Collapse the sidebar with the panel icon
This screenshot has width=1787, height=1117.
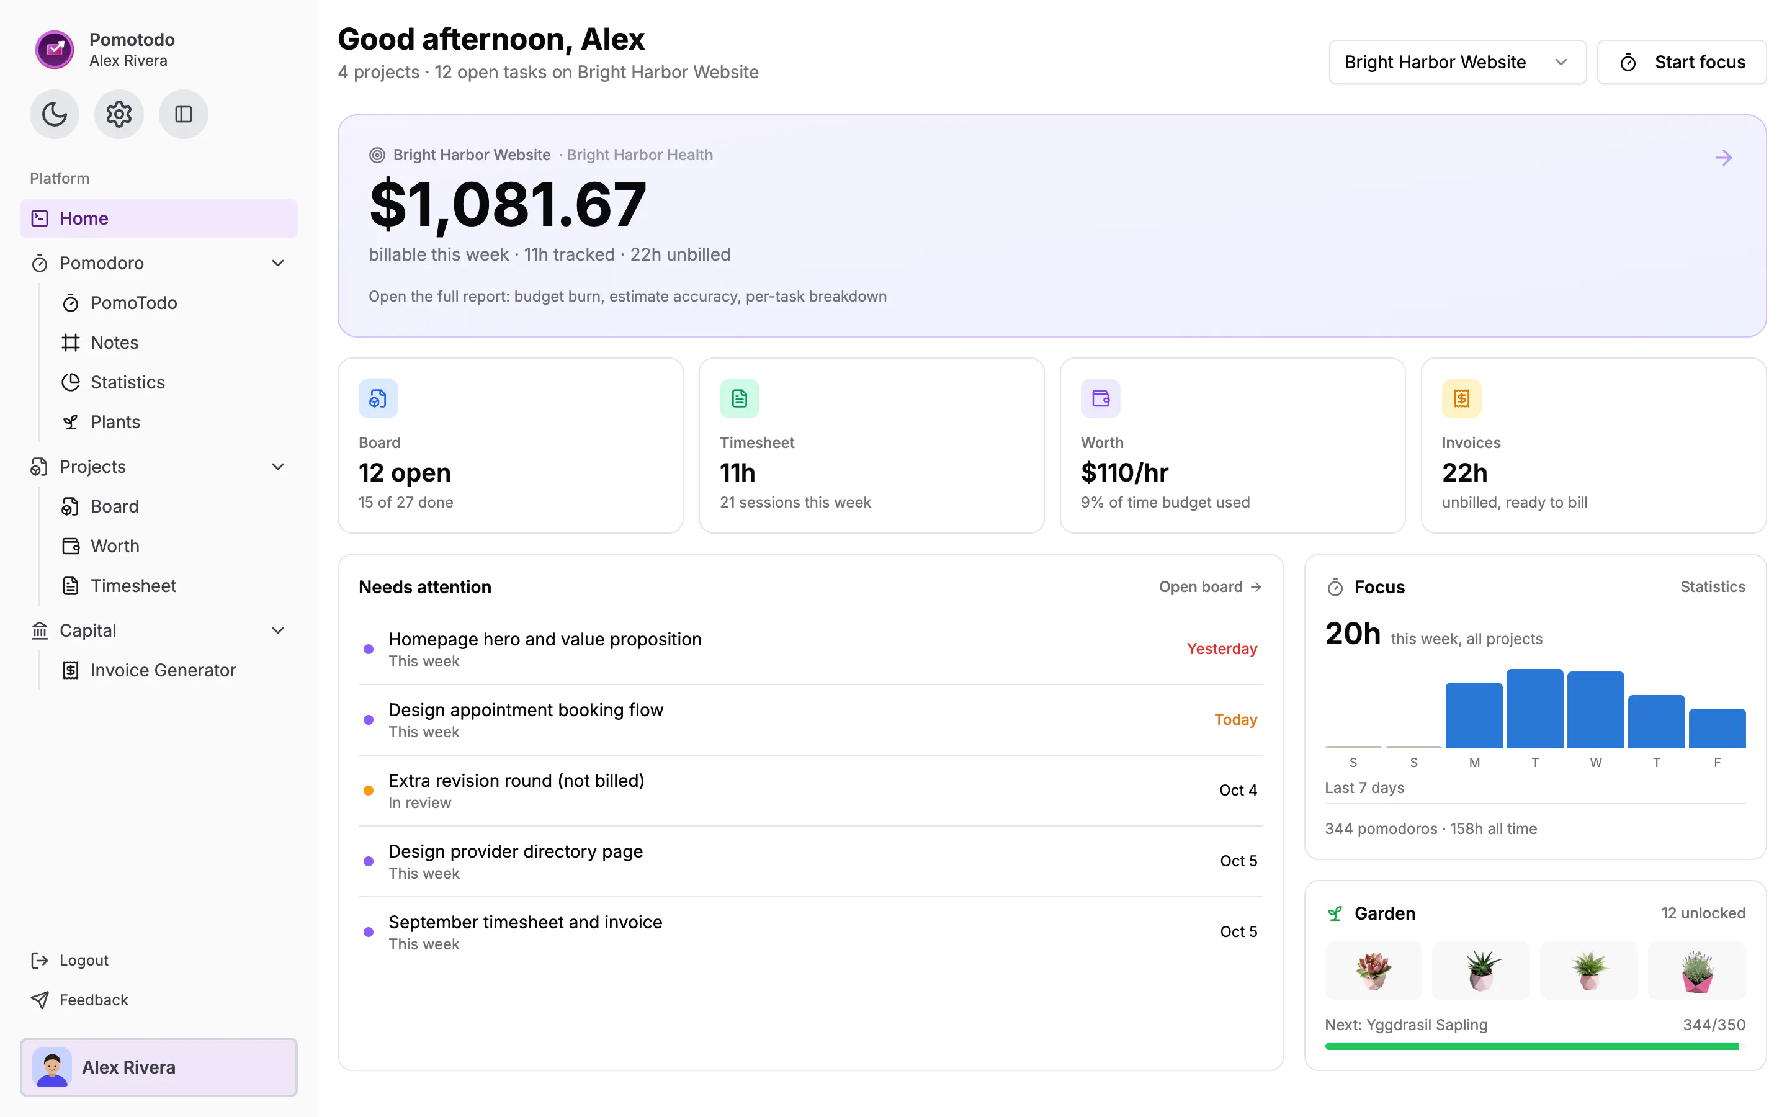click(183, 114)
